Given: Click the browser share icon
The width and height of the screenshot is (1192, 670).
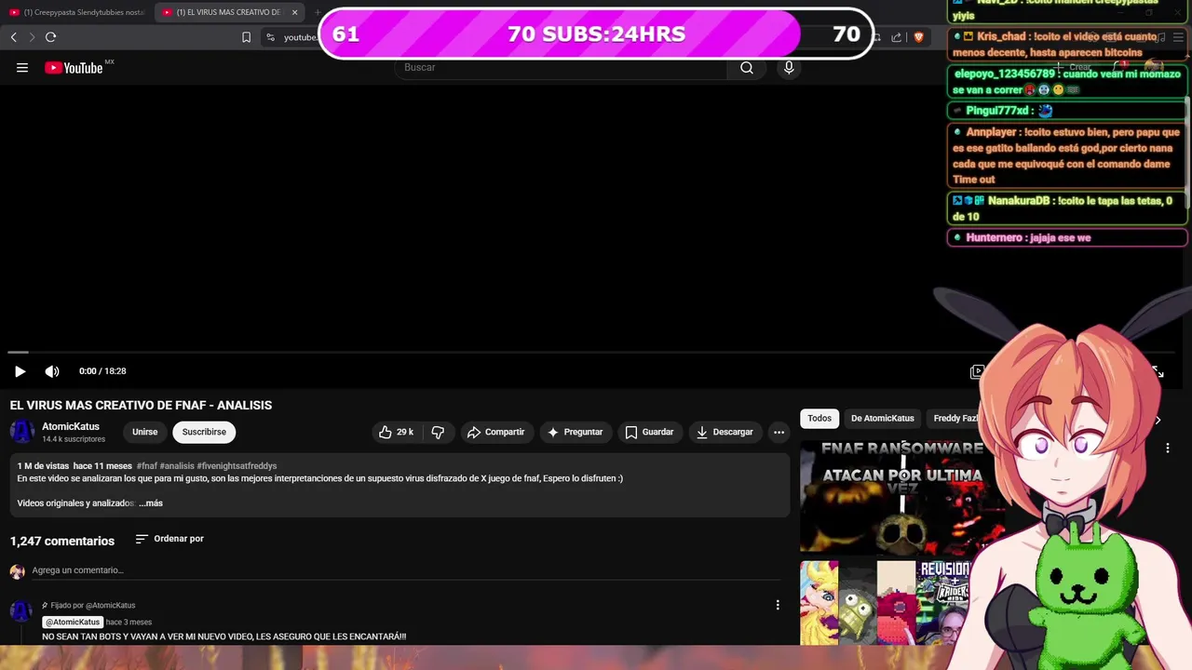Looking at the screenshot, I should pos(896,37).
